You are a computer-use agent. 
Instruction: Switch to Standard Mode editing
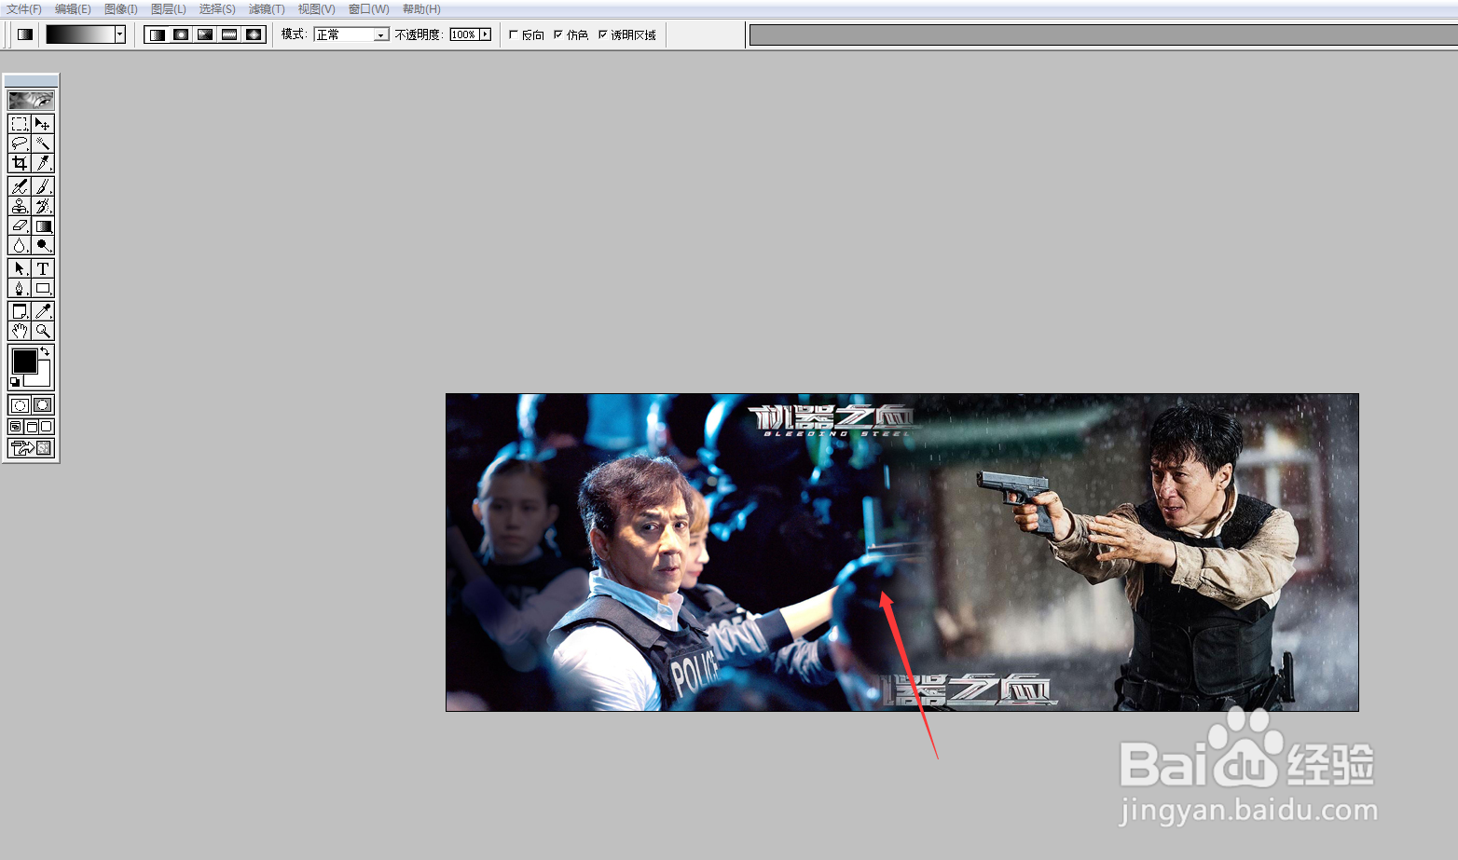(x=19, y=405)
